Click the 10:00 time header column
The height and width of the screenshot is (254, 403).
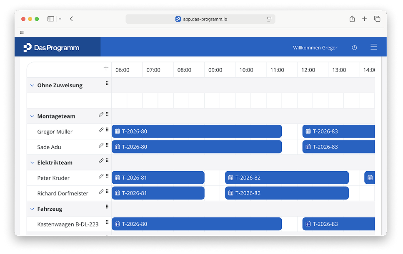[246, 70]
